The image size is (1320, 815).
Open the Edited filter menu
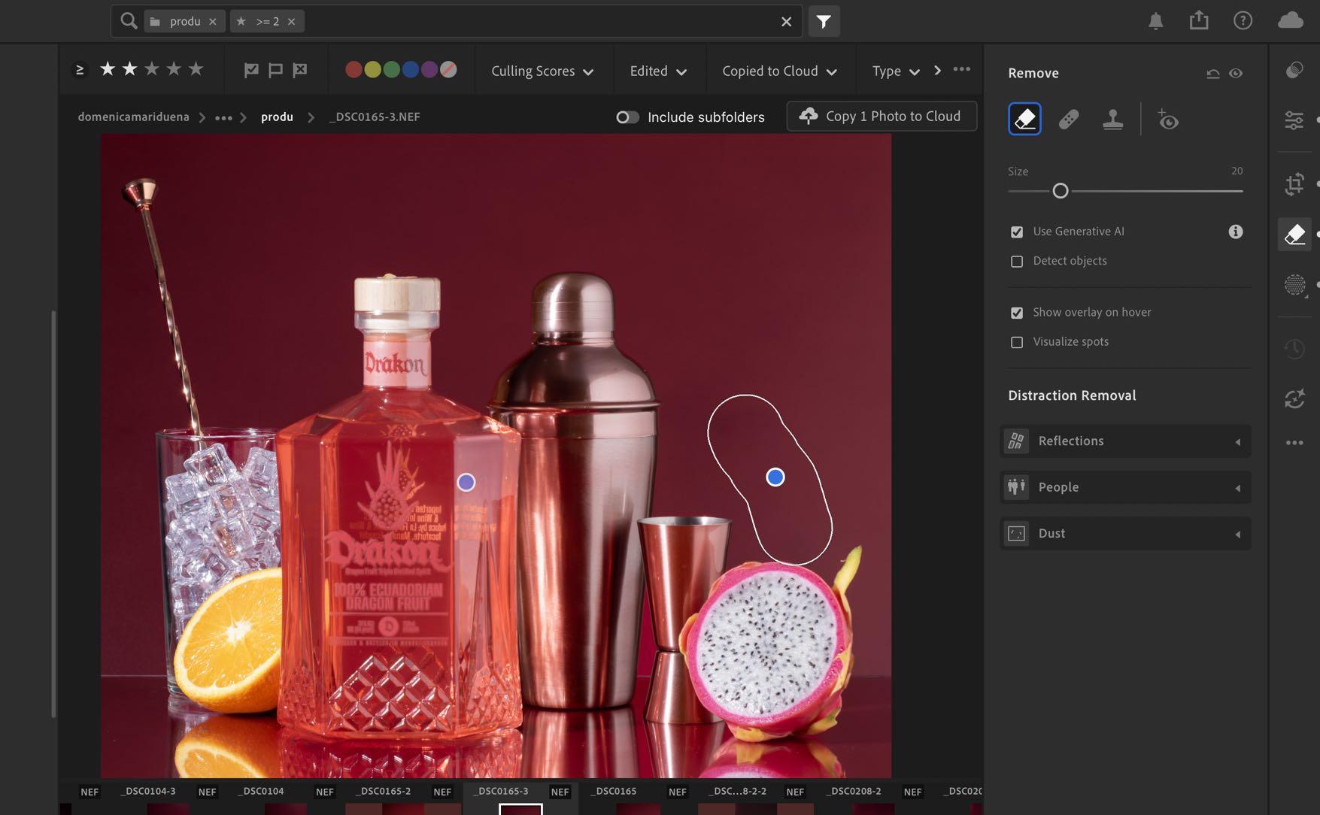[657, 71]
